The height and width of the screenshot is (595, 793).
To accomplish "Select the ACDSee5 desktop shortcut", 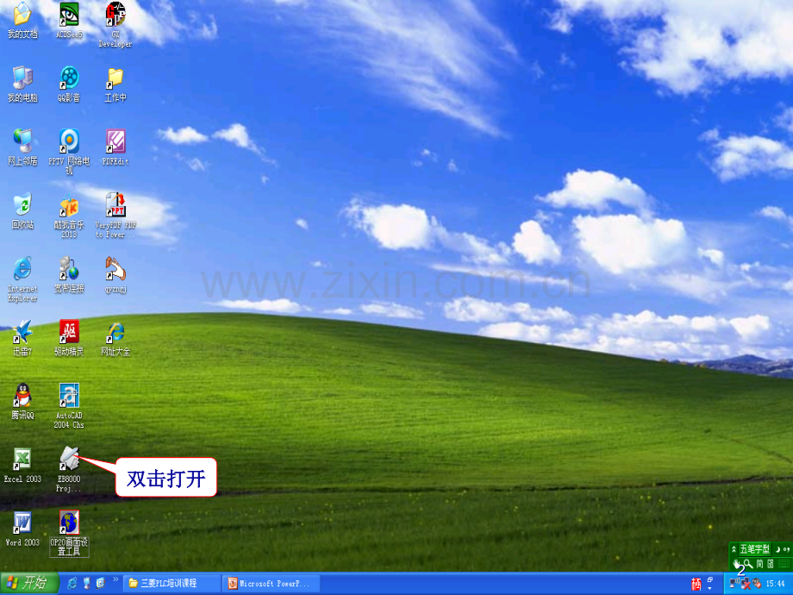I will (x=69, y=20).
